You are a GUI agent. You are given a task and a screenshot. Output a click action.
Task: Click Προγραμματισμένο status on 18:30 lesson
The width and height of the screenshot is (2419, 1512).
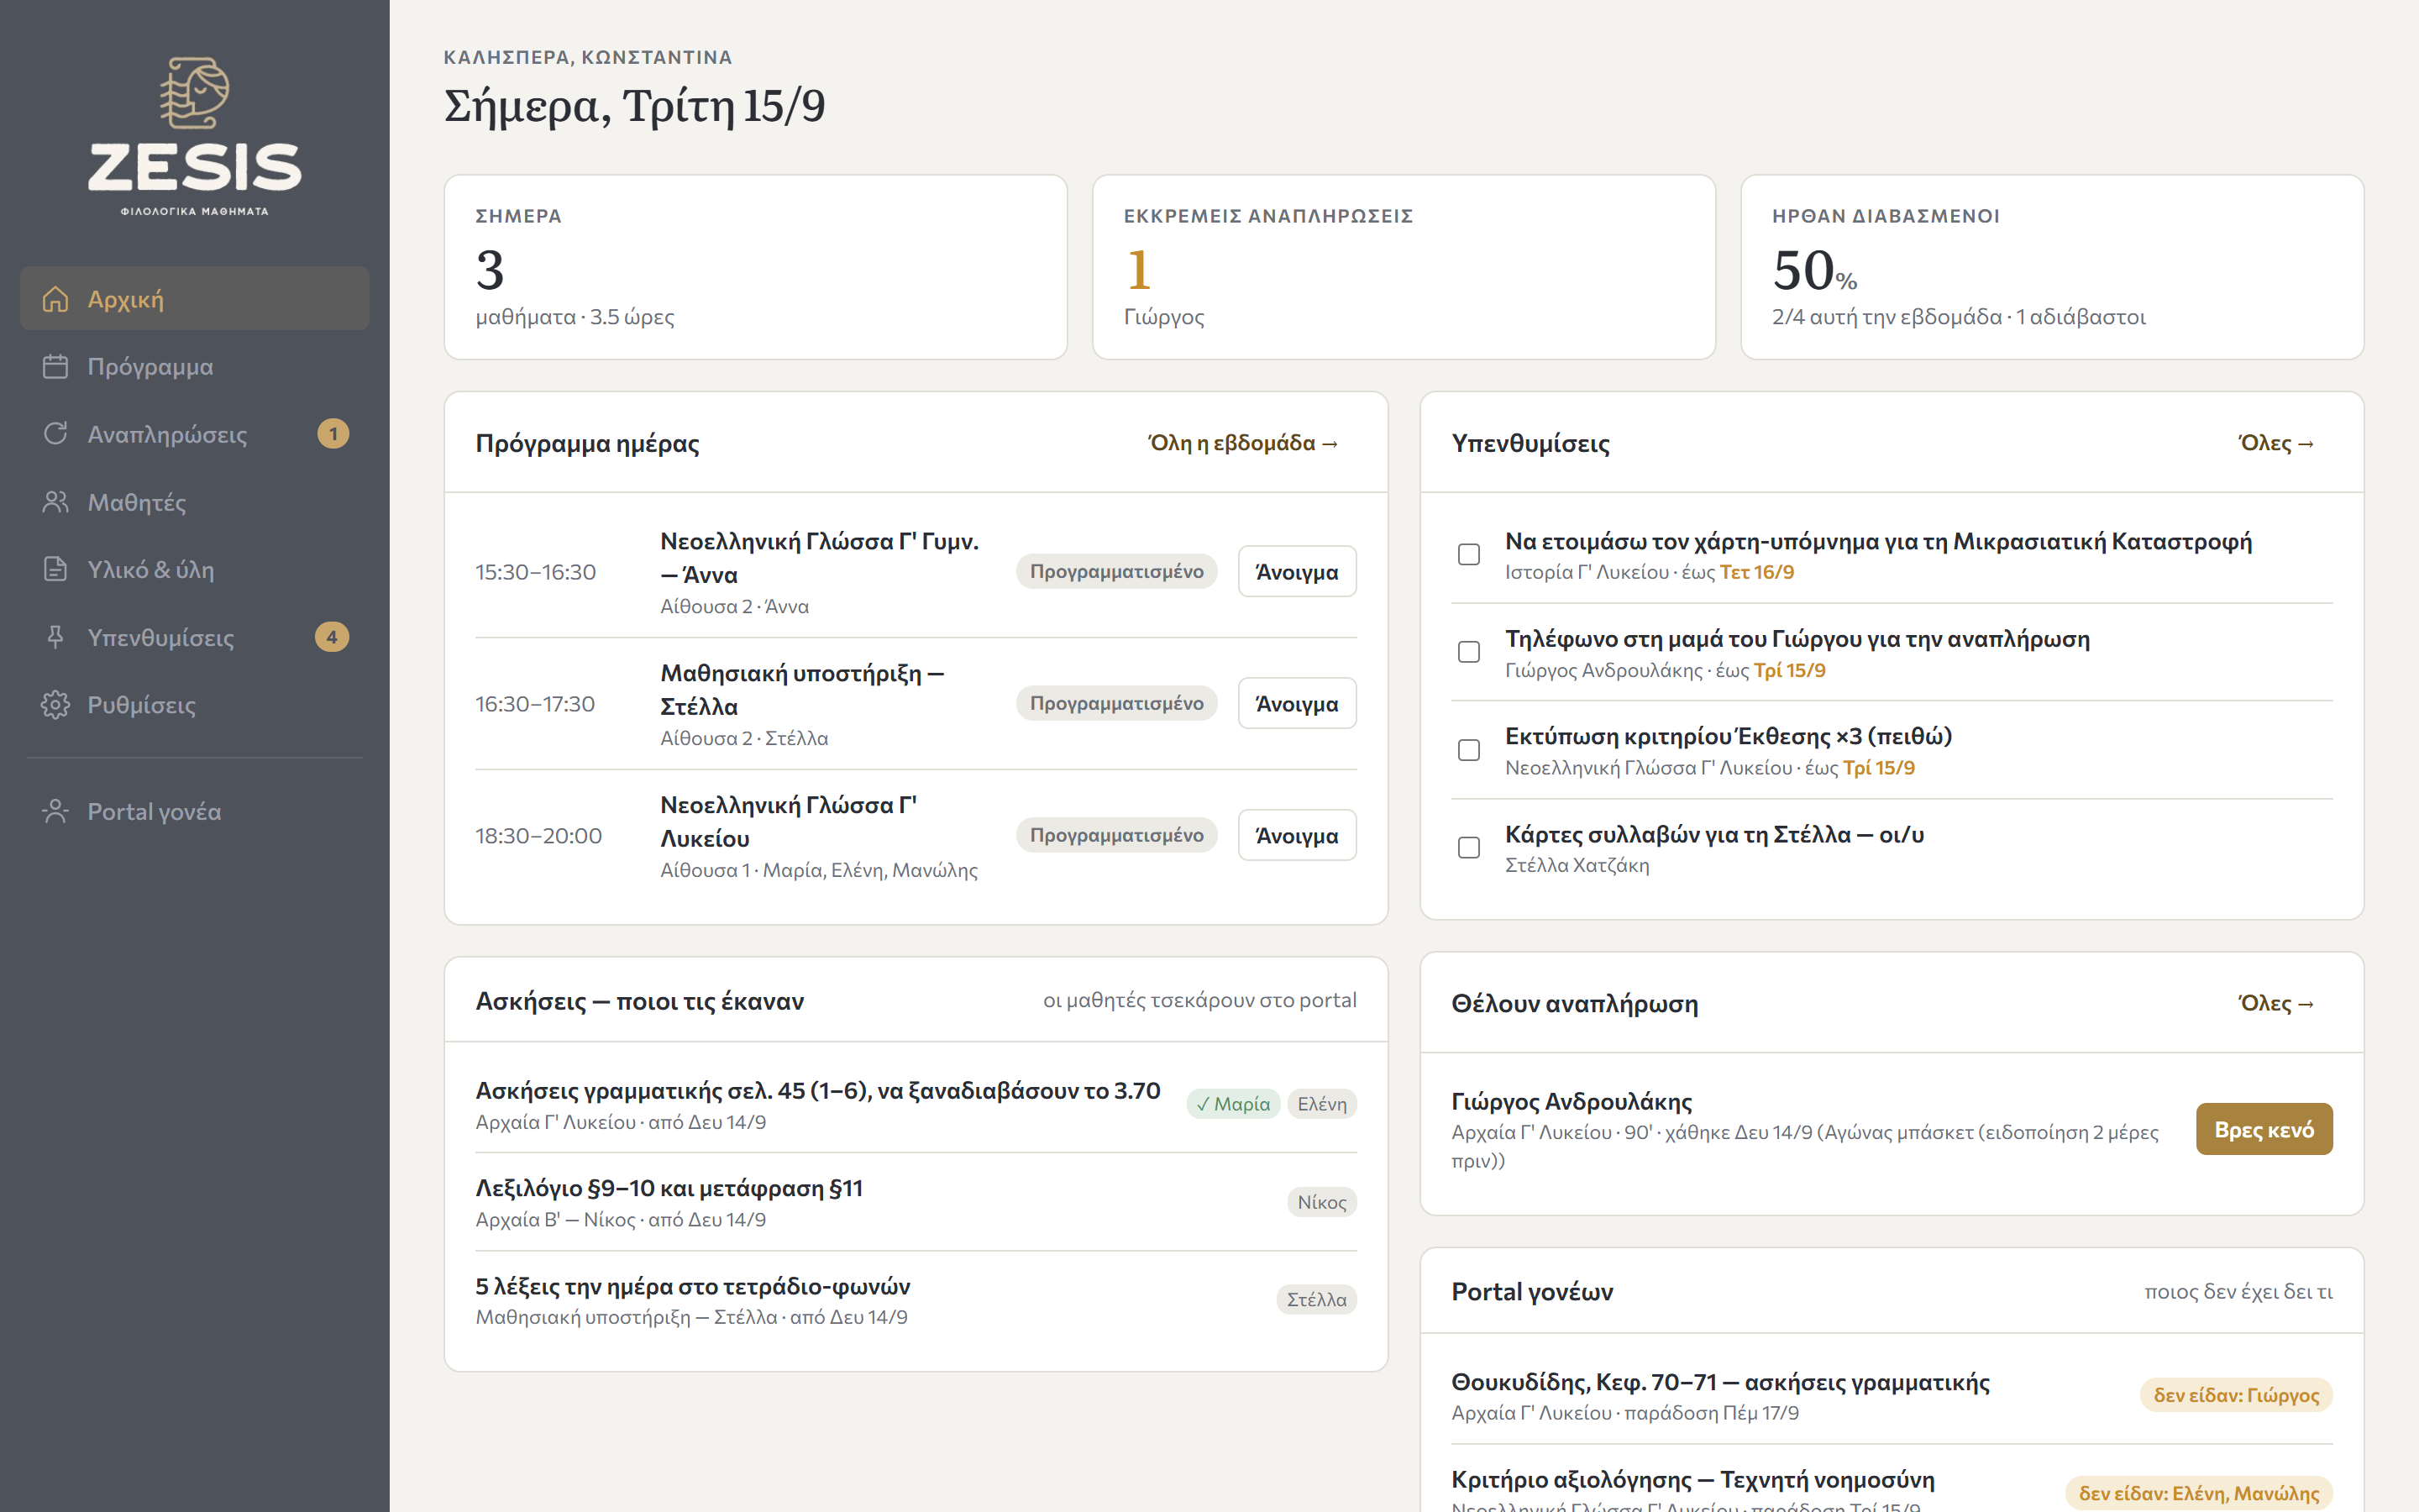coord(1116,836)
